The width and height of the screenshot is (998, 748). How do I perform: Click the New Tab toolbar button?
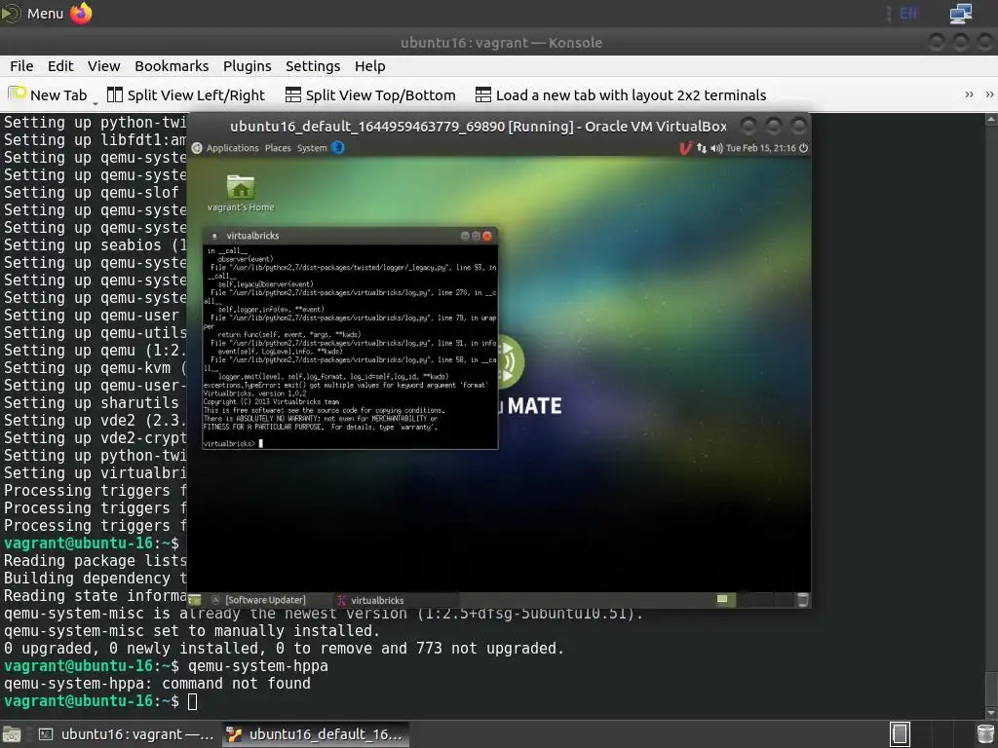click(47, 94)
